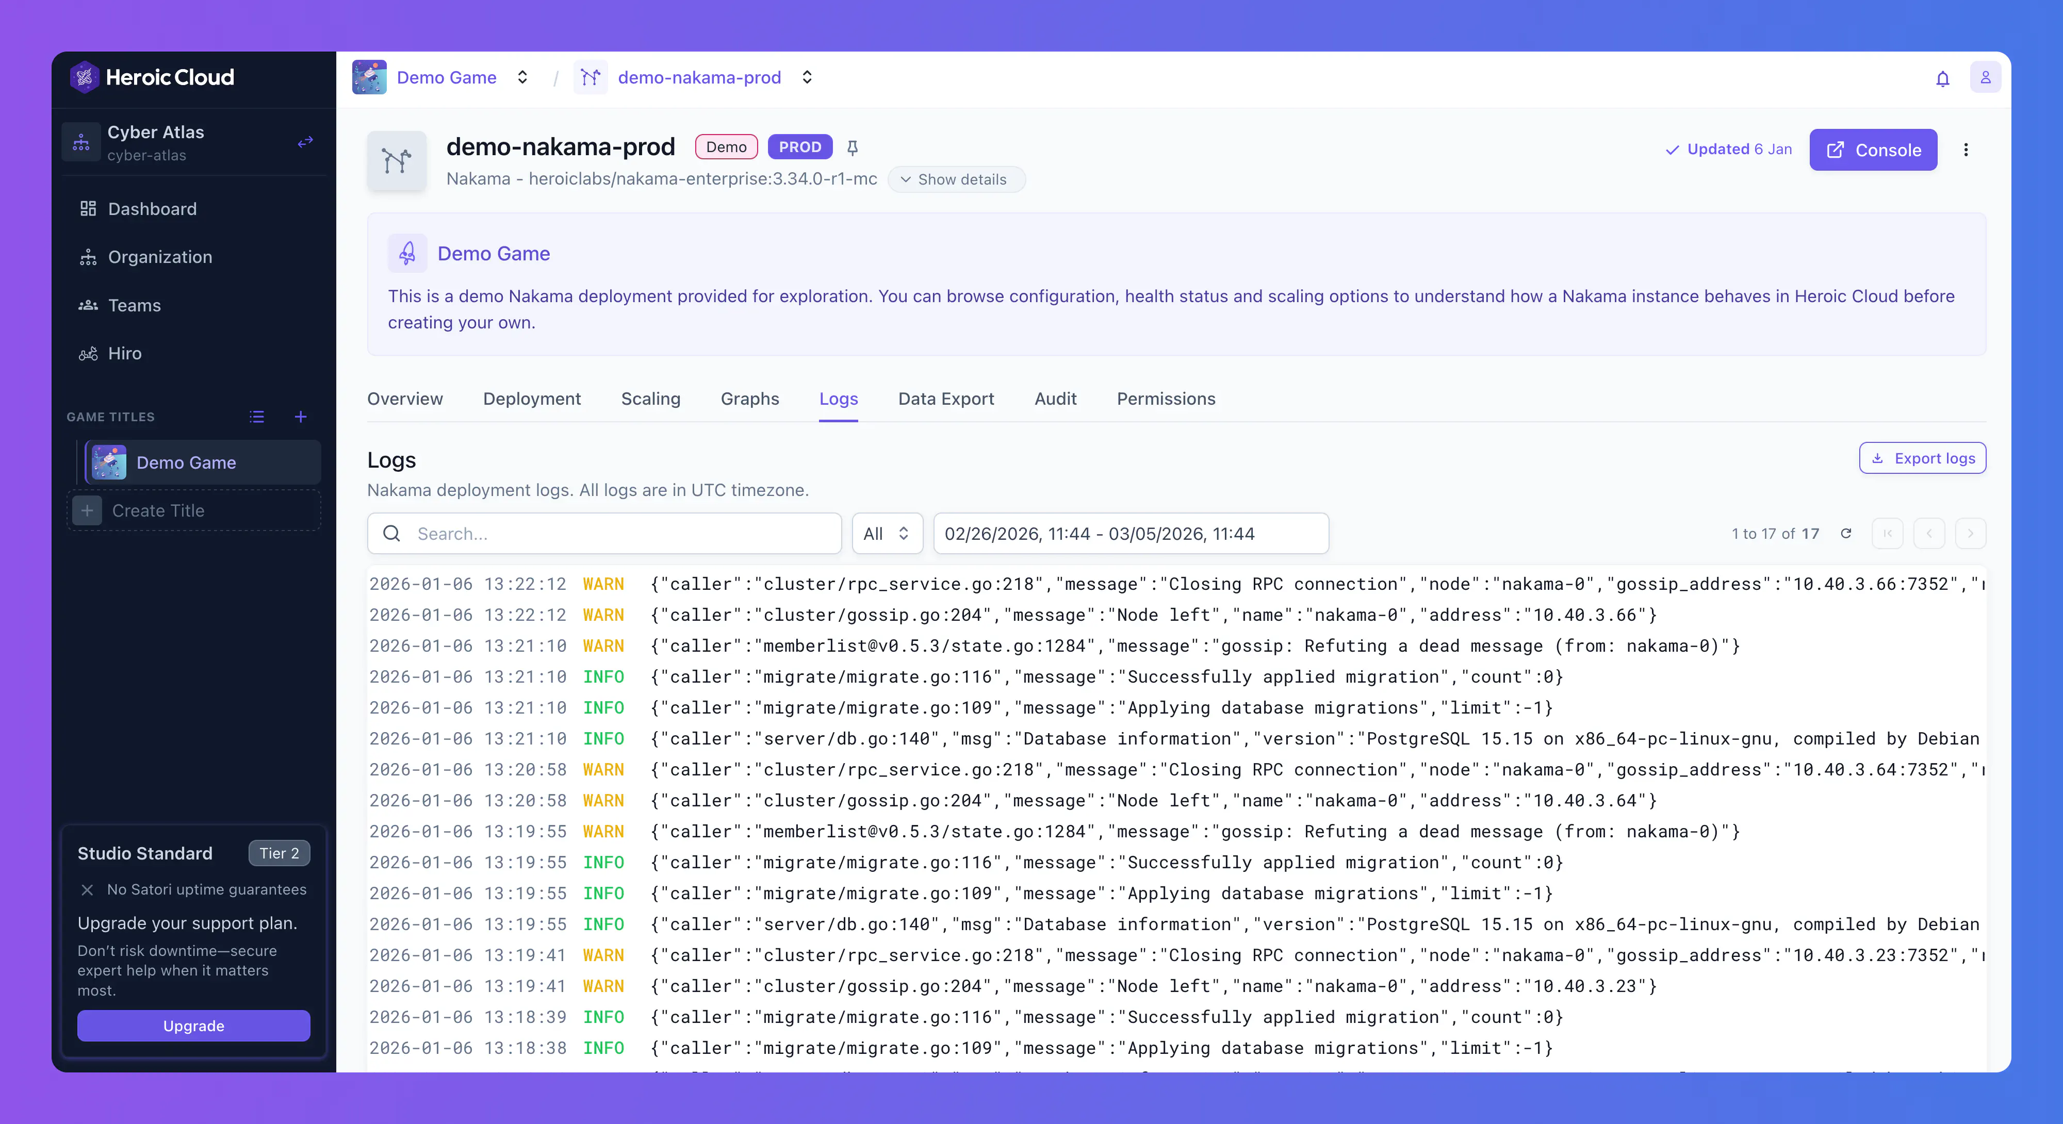This screenshot has height=1124, width=2063.
Task: Open the demo-nakama-prod deployment switcher
Action: pos(807,78)
